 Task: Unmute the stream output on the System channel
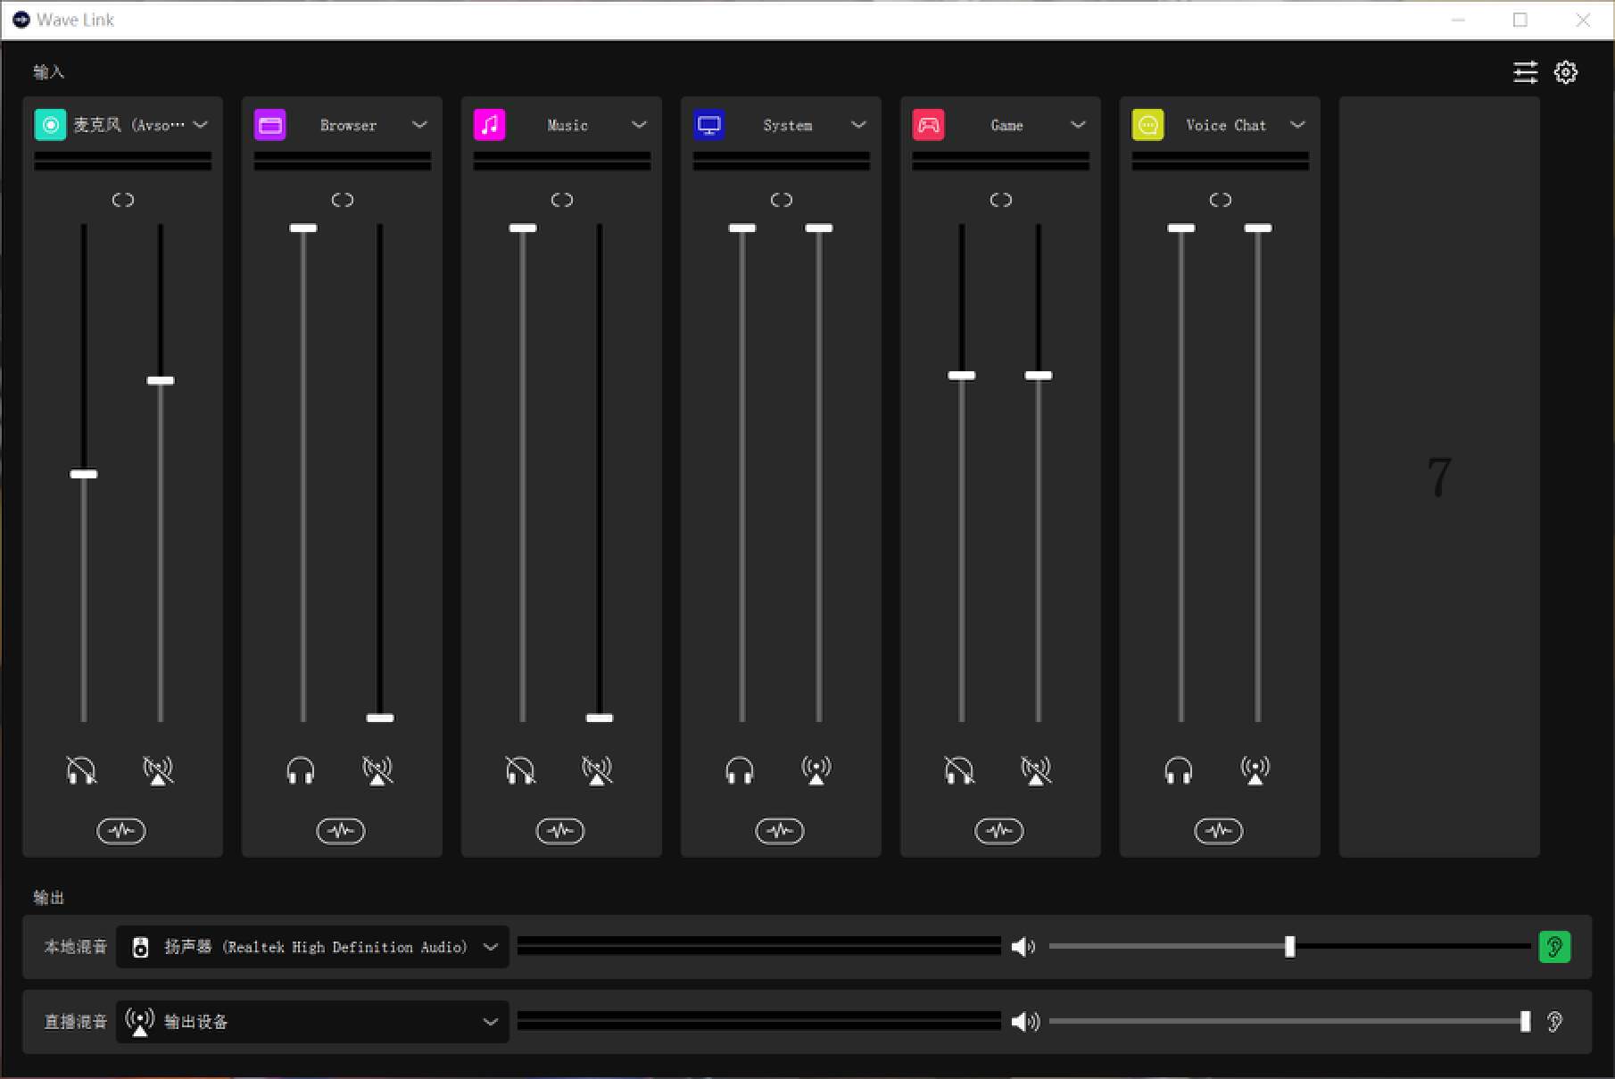click(816, 770)
